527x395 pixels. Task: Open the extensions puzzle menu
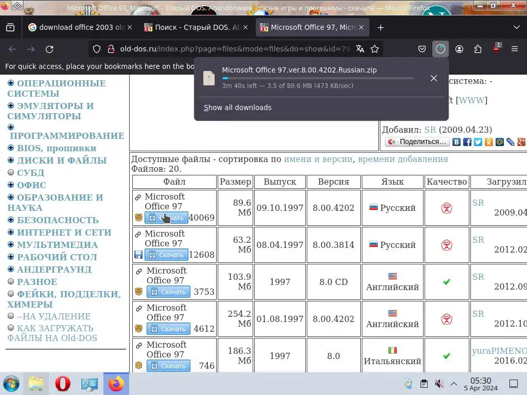point(478,49)
